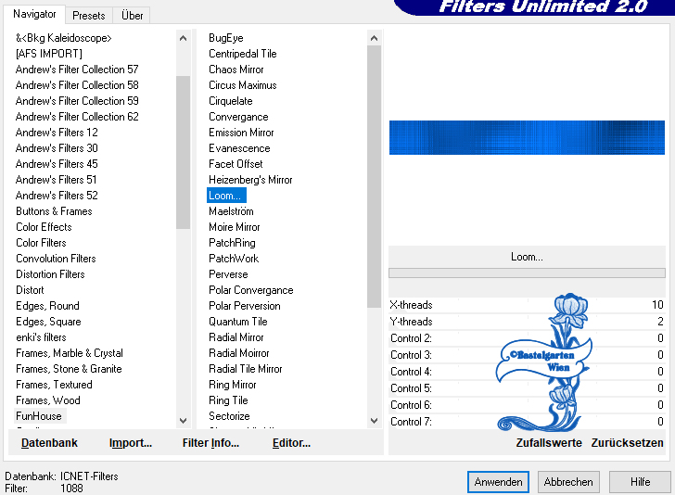
Task: Select &<Bkg Kaleidoscope> category
Action: pyautogui.click(x=64, y=38)
